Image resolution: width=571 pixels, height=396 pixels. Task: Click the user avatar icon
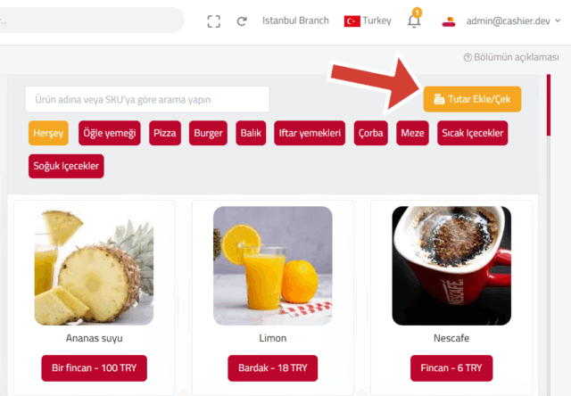click(x=449, y=21)
